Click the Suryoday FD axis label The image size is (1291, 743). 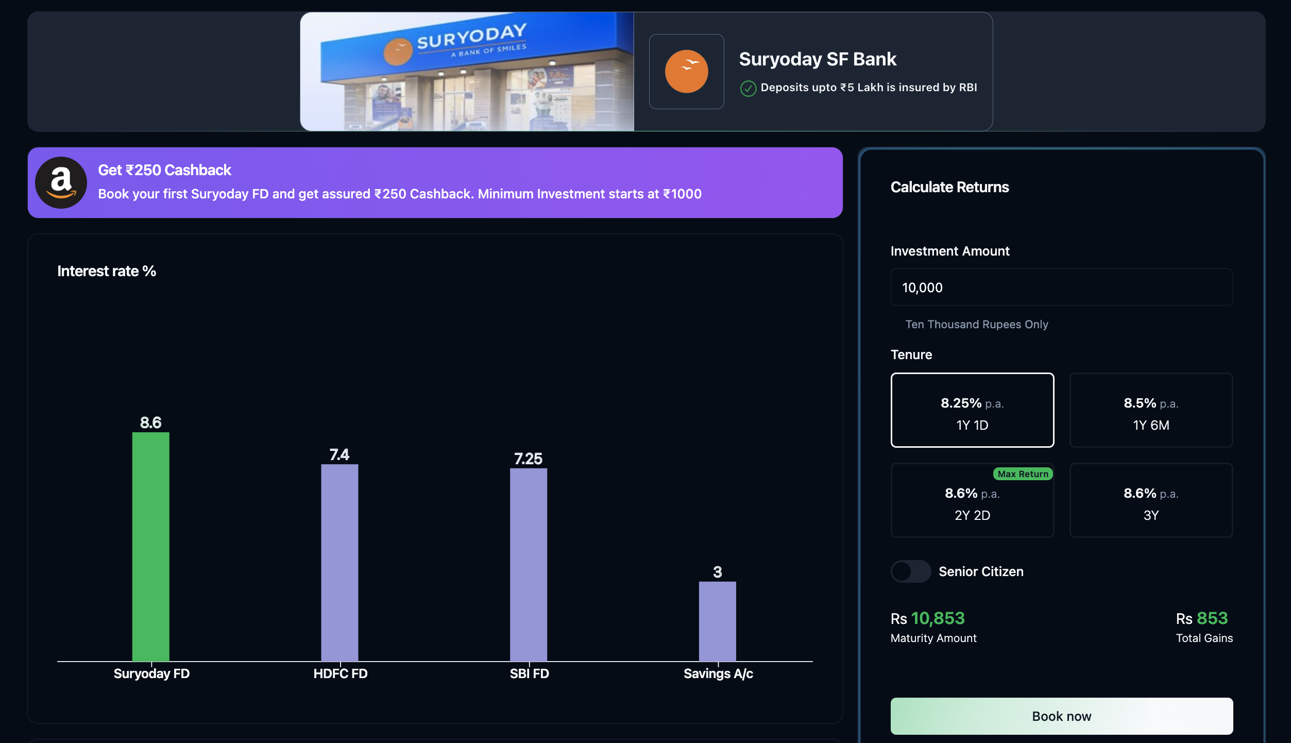(x=151, y=673)
